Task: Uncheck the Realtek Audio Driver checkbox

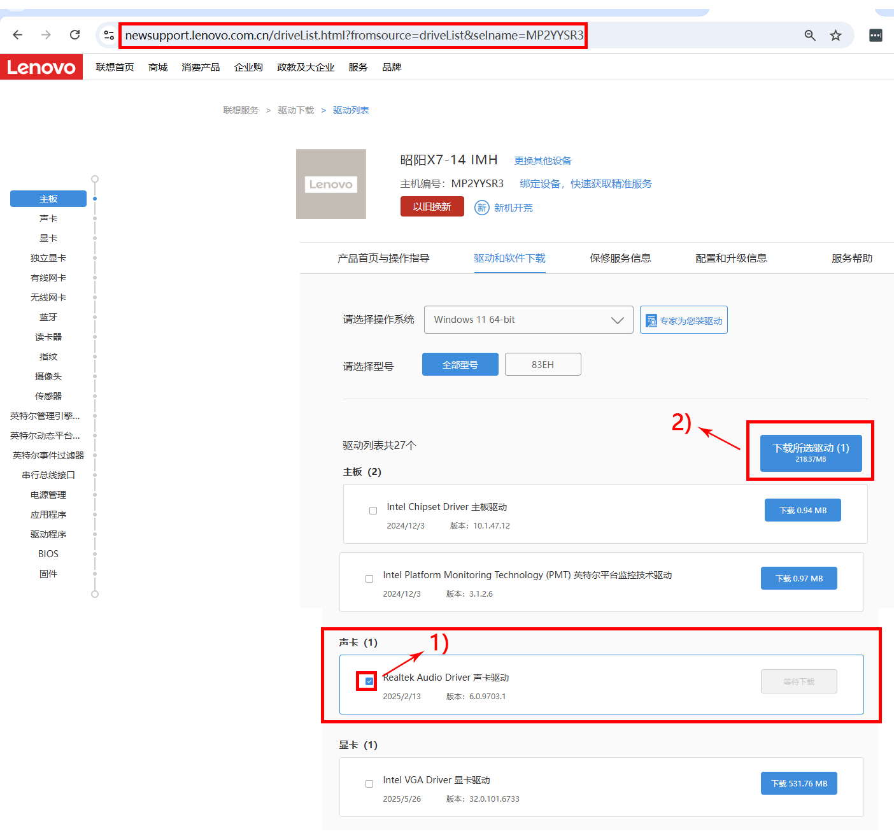Action: 369,681
